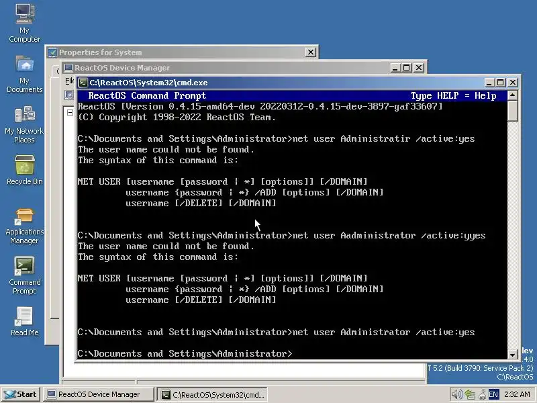Click the 'Aadministrator /active:yyes' command line
This screenshot has height=403, width=537.
click(281, 236)
